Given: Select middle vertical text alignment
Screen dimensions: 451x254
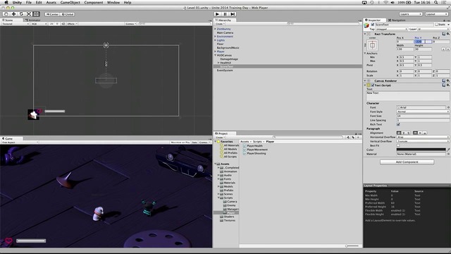Looking at the screenshot, I should [x=420, y=133].
